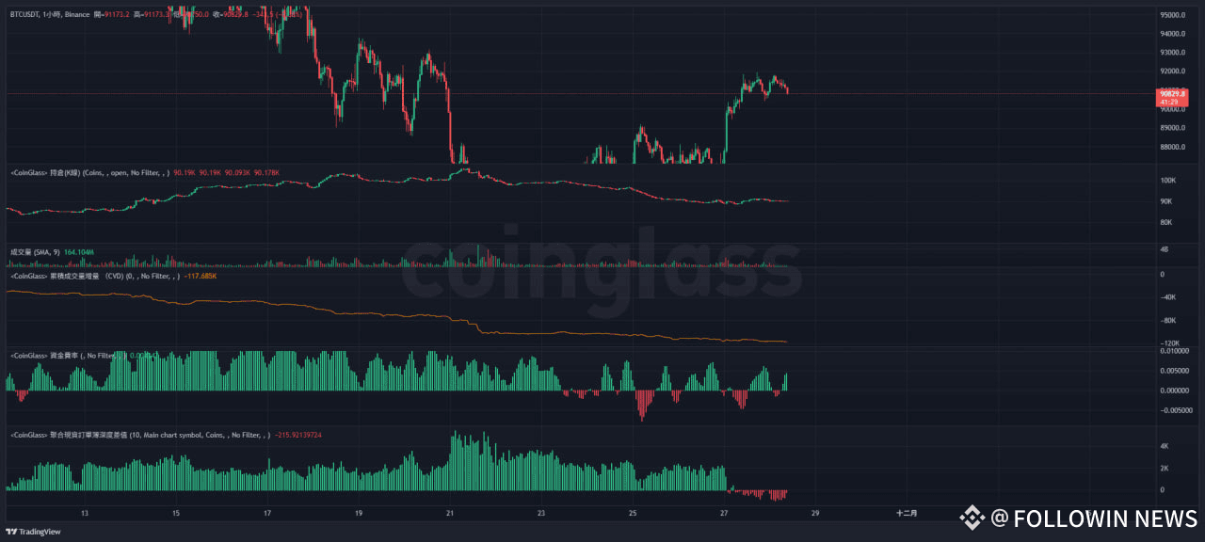Click the 4K depth axis label

[x=1165, y=446]
